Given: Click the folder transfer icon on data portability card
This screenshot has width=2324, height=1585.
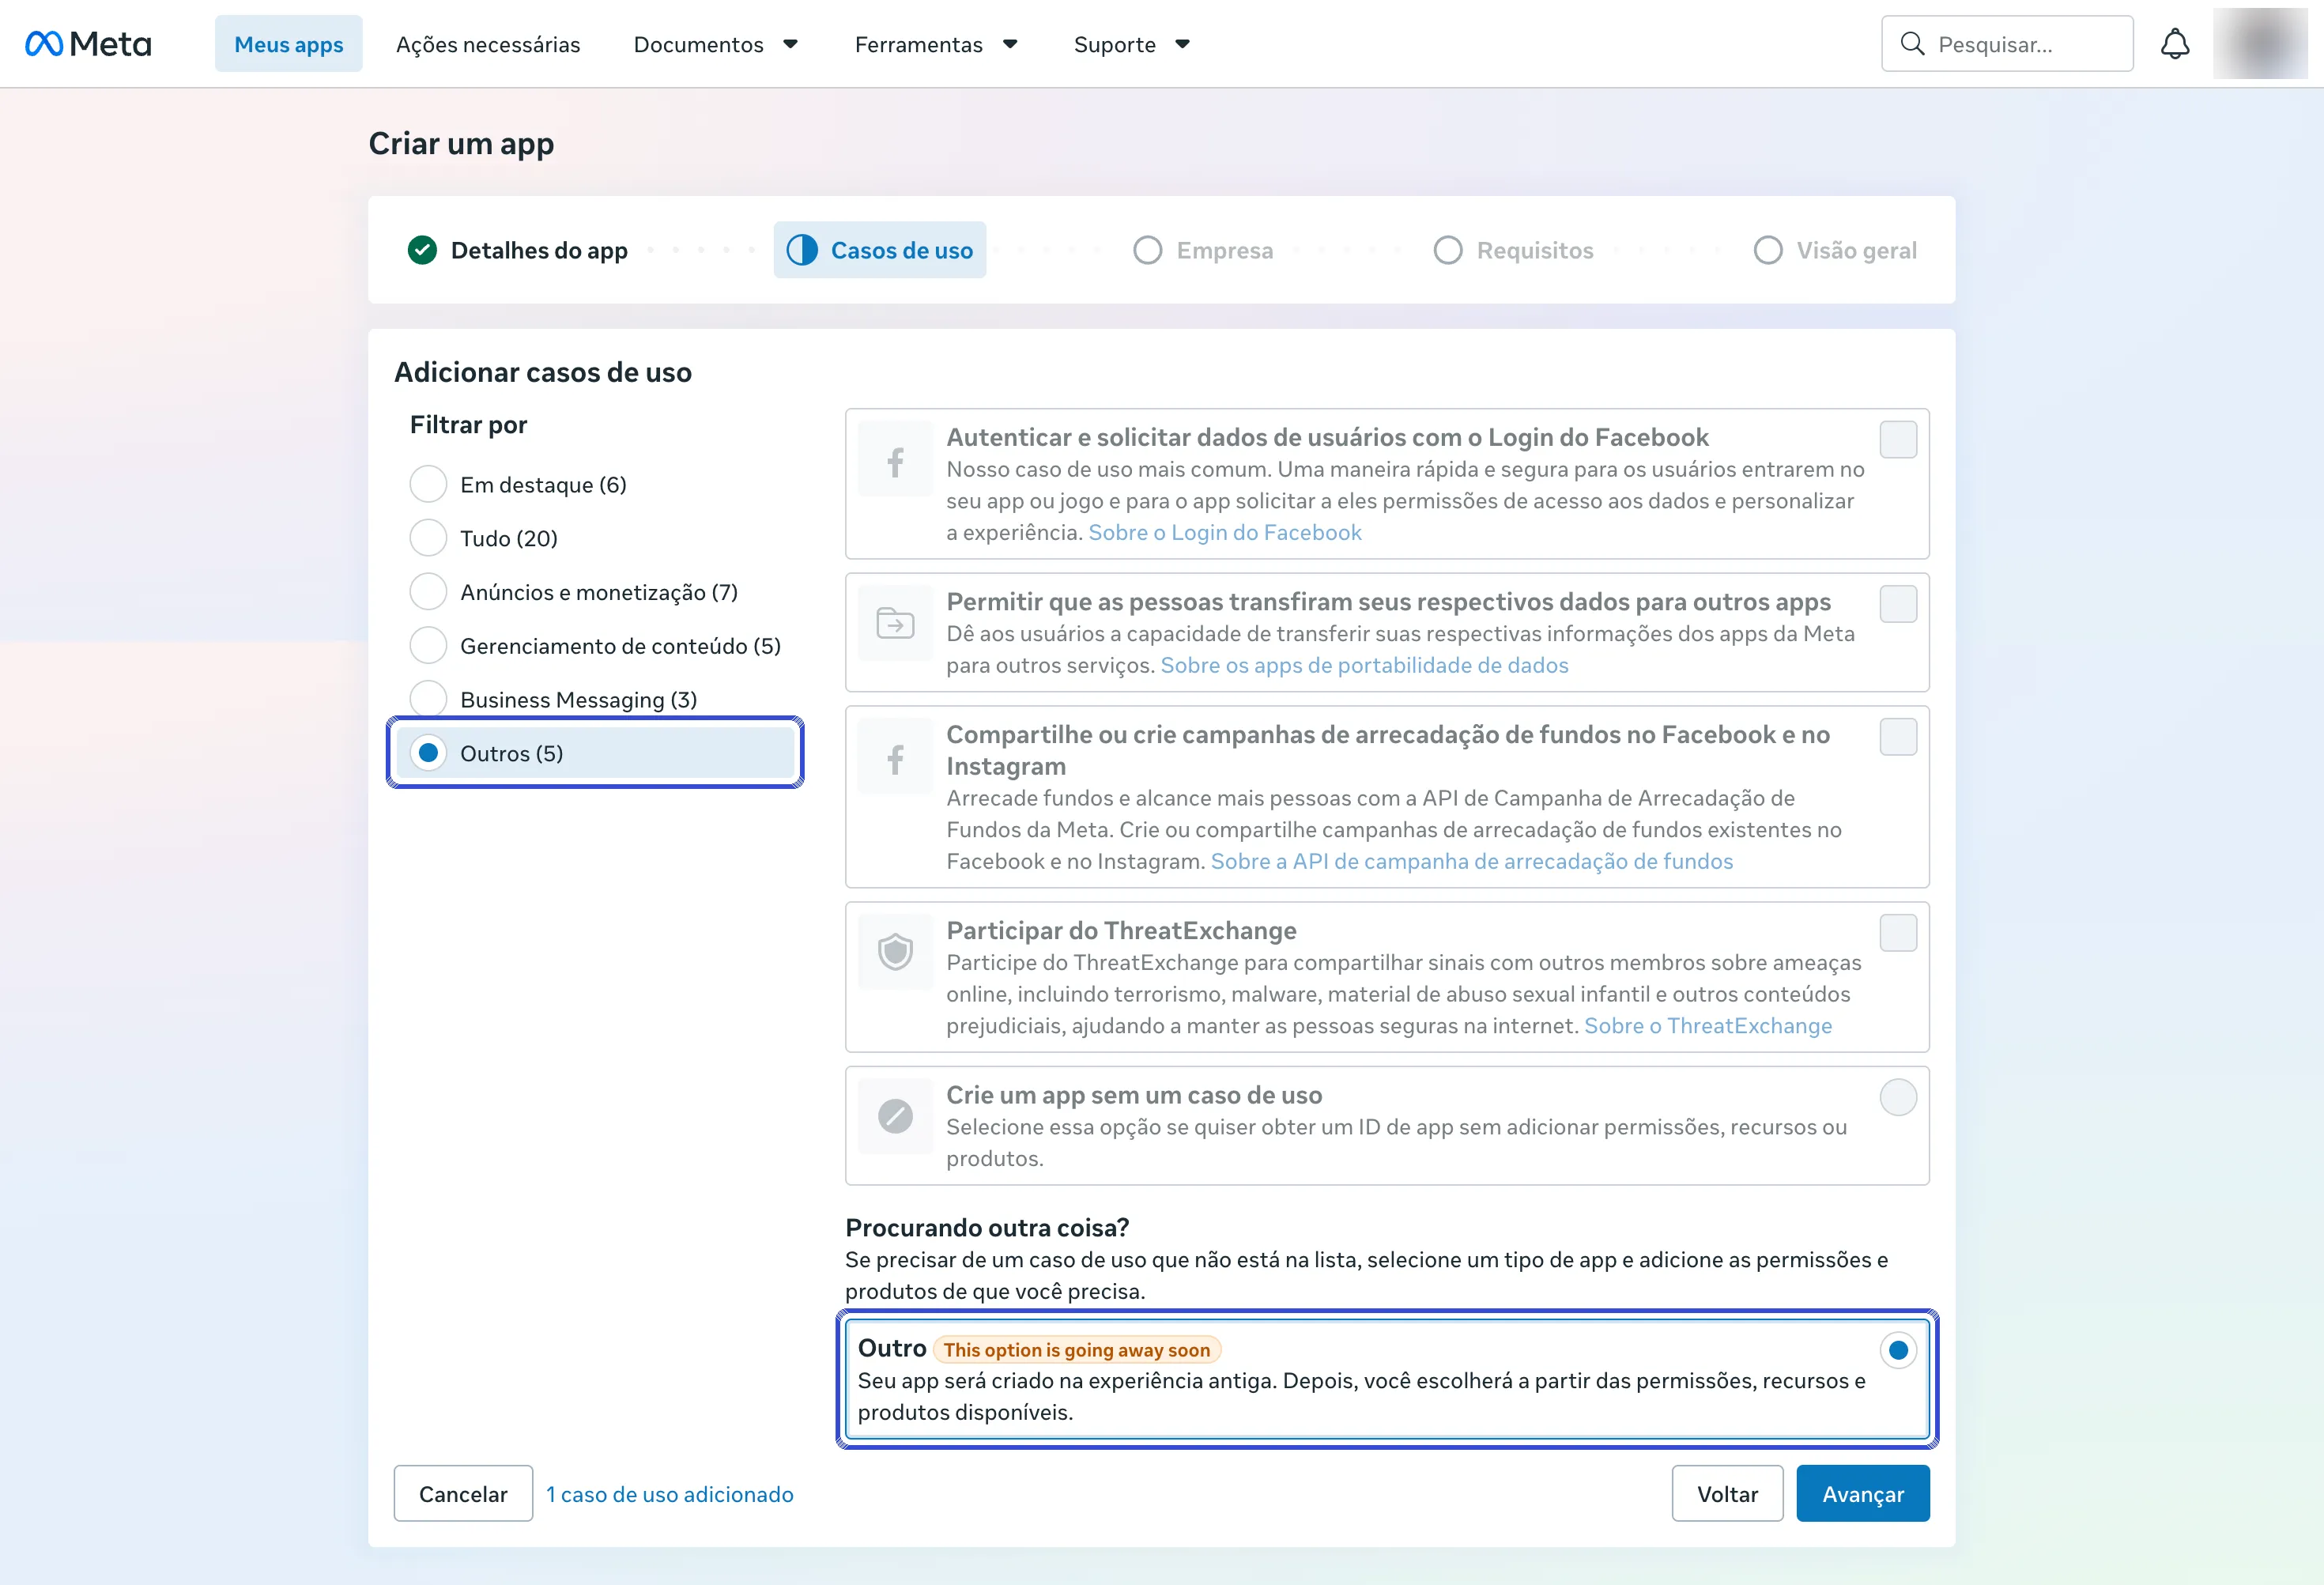Looking at the screenshot, I should coord(895,623).
